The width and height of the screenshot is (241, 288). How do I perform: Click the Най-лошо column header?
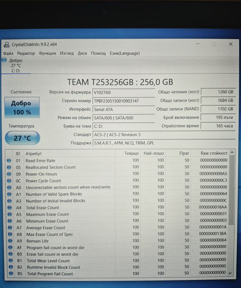153,153
